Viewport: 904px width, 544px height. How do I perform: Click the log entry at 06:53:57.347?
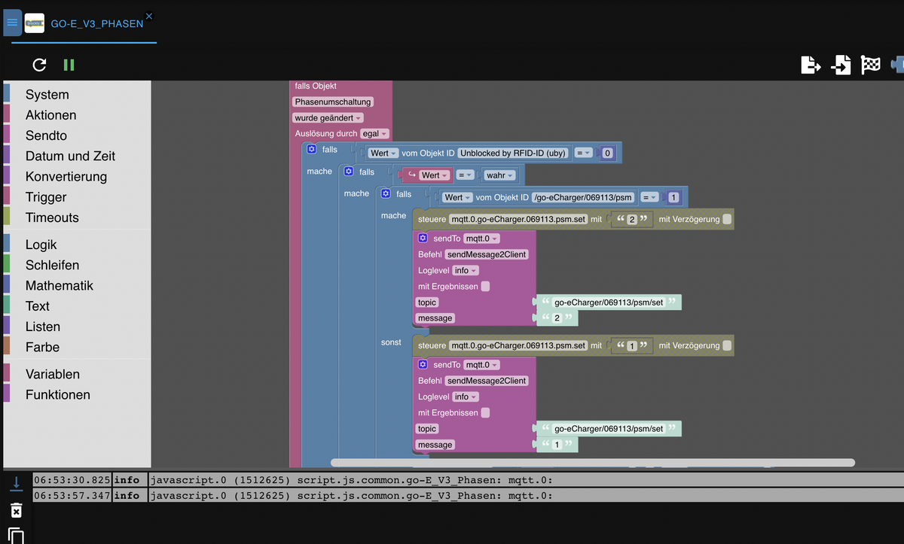468,495
